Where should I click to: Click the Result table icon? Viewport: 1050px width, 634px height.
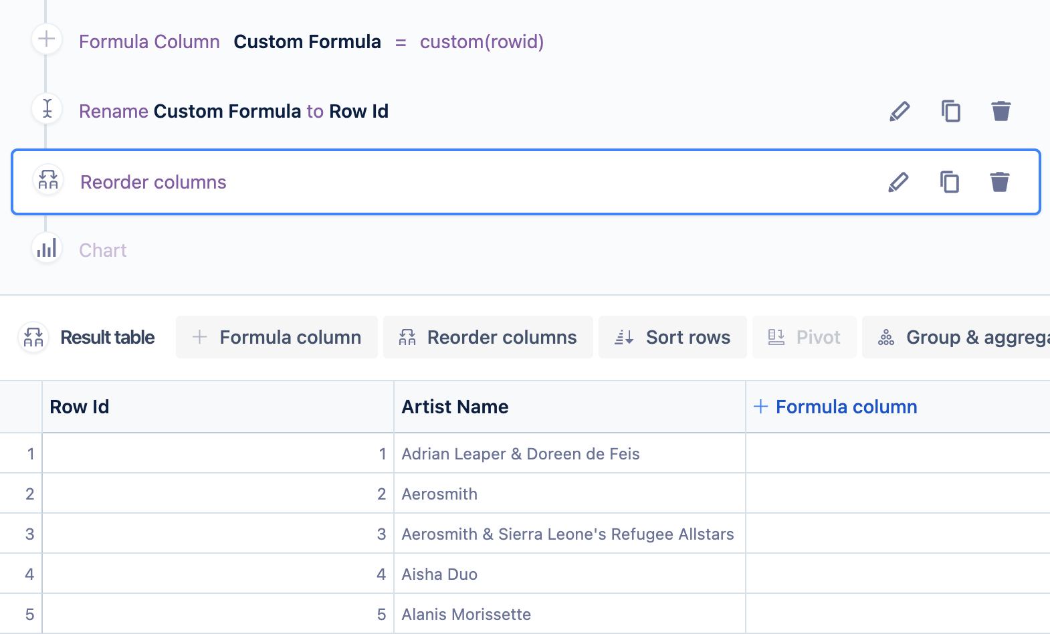pyautogui.click(x=33, y=337)
